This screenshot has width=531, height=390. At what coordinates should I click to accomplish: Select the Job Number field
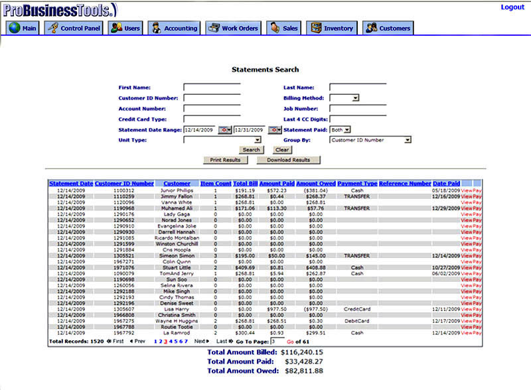[x=358, y=109]
